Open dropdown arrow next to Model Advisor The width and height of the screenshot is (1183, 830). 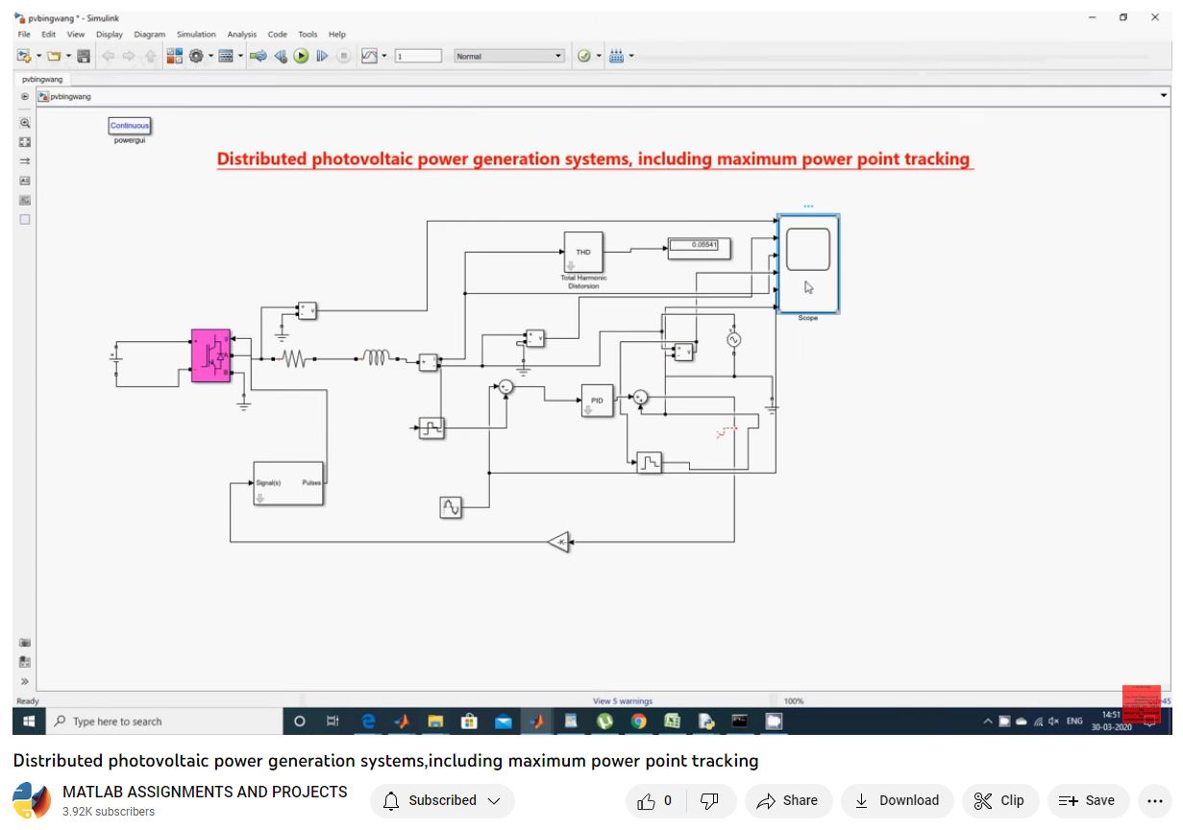599,57
